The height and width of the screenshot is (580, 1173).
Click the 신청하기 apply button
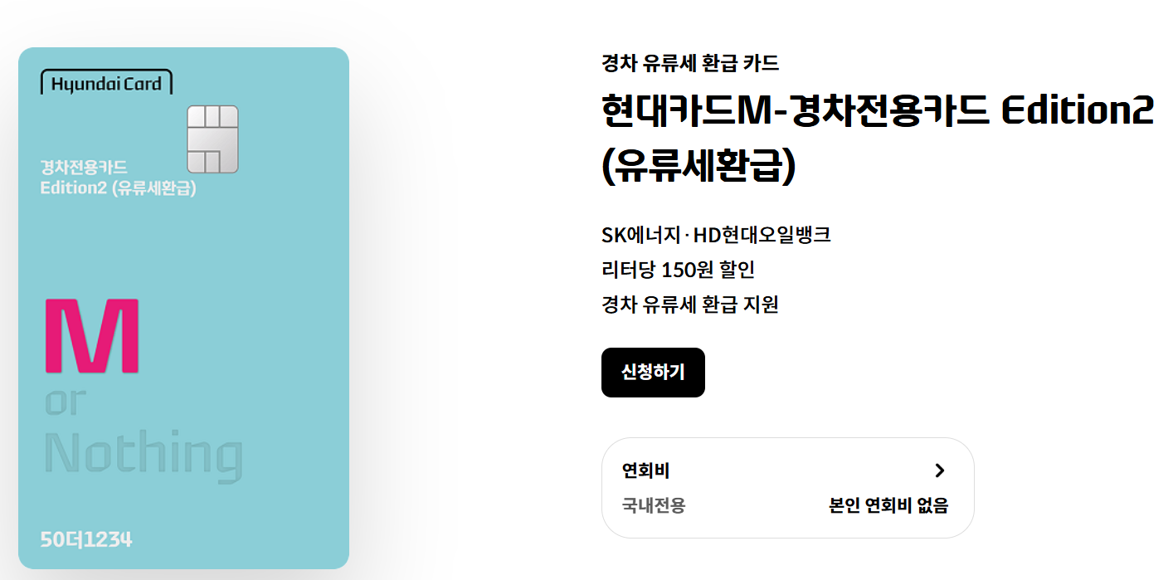pyautogui.click(x=653, y=373)
